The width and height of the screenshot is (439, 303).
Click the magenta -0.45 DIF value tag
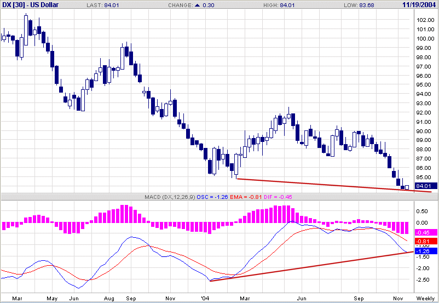point(424,232)
